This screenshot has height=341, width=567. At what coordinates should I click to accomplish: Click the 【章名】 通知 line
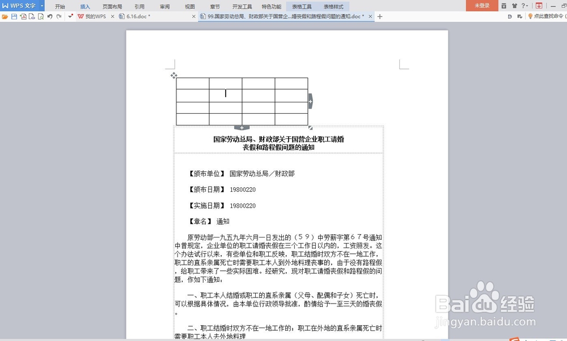(x=208, y=222)
